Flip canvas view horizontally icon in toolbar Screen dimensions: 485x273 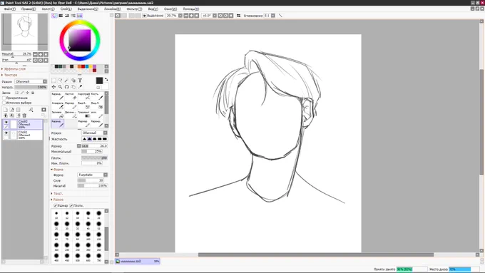coord(238,16)
